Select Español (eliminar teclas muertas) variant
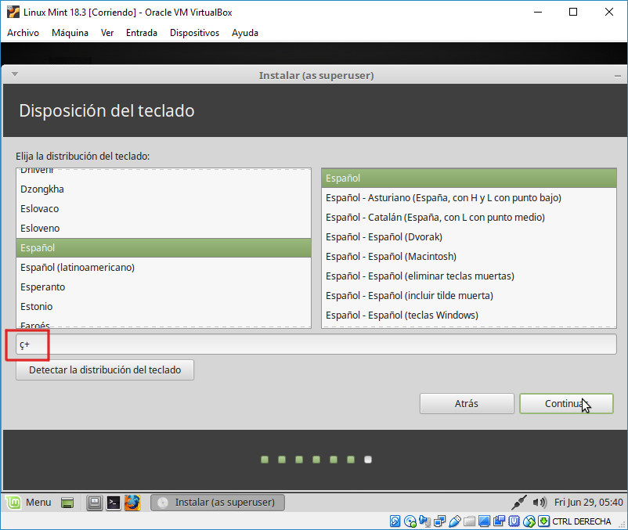This screenshot has width=628, height=530. [468, 276]
